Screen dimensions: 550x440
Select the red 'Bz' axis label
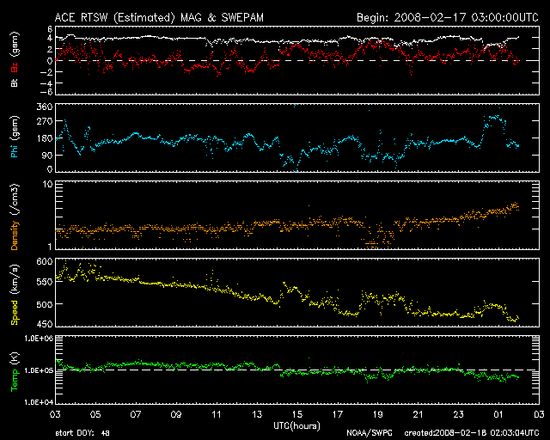click(15, 67)
